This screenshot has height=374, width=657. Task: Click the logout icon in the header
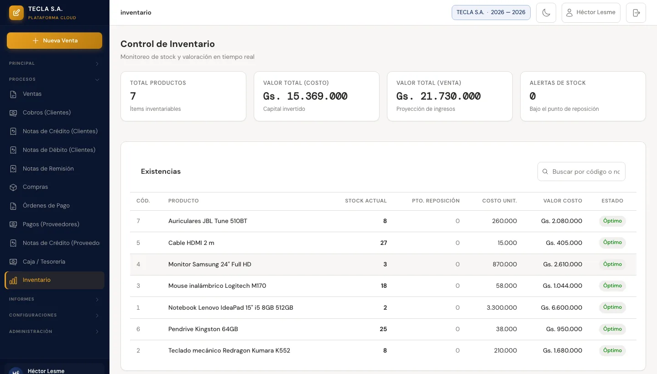coord(636,13)
